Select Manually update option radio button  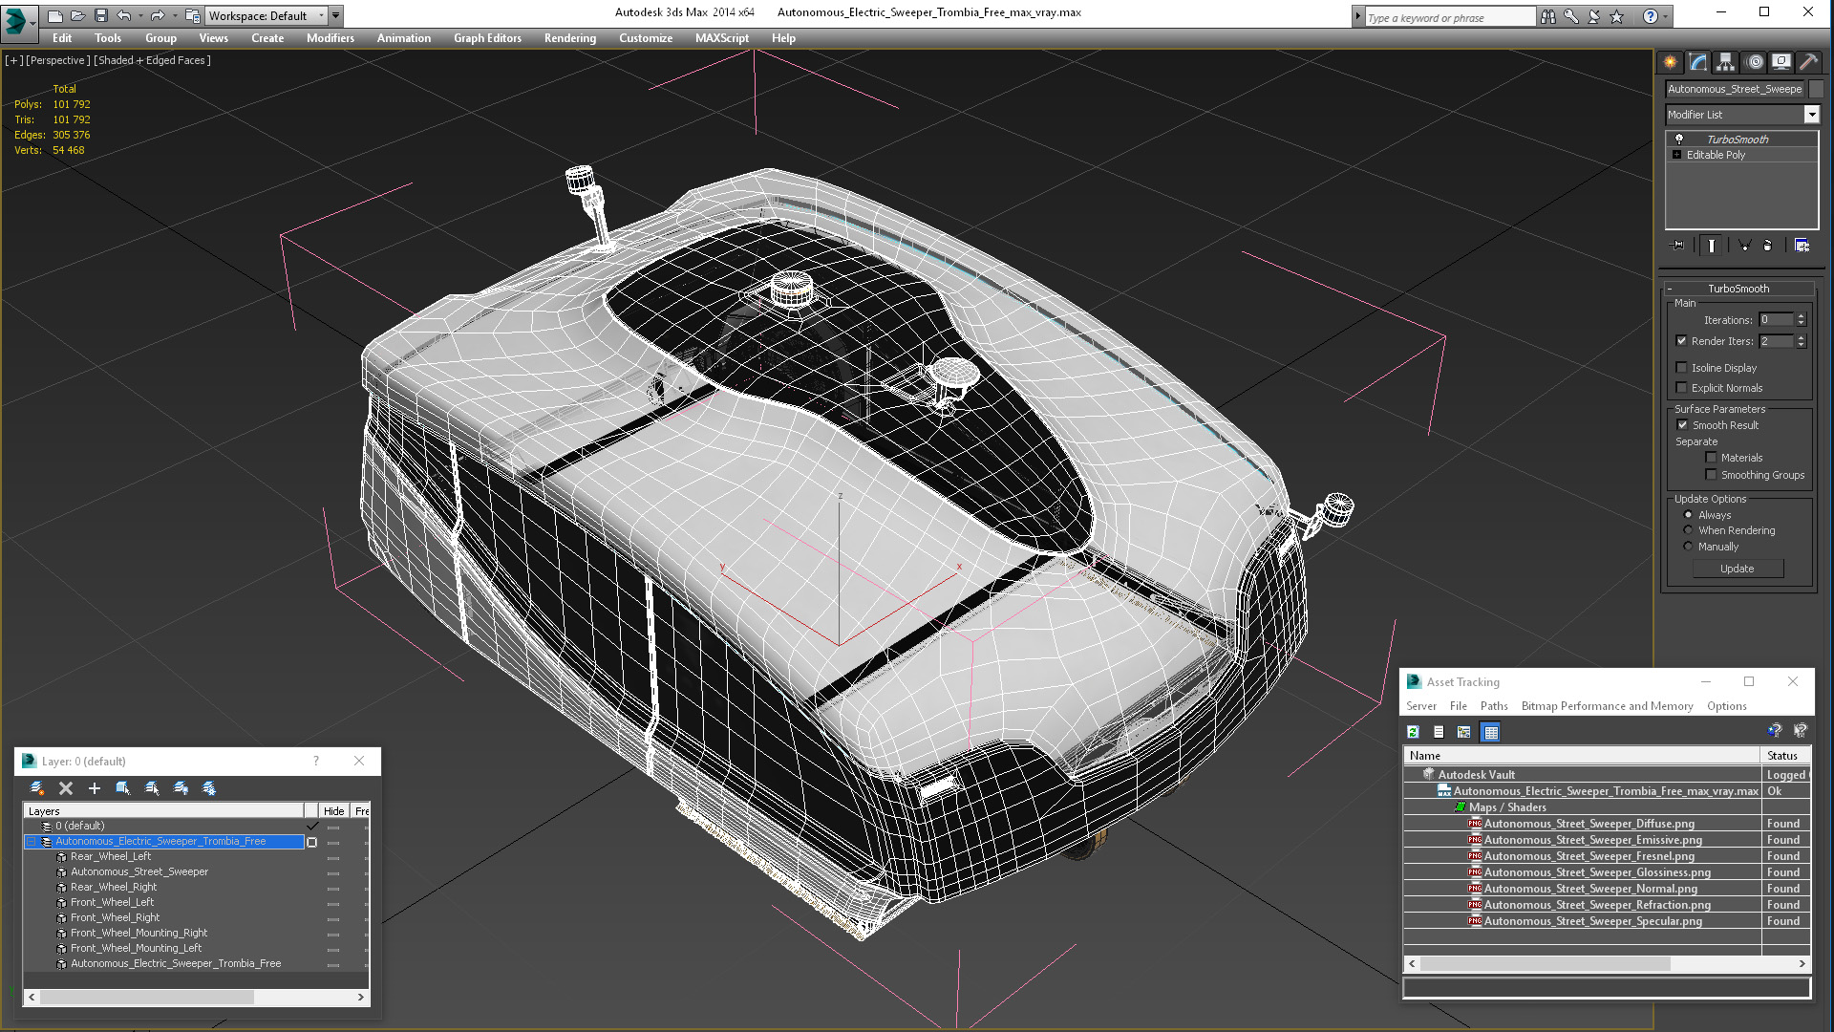tap(1688, 547)
